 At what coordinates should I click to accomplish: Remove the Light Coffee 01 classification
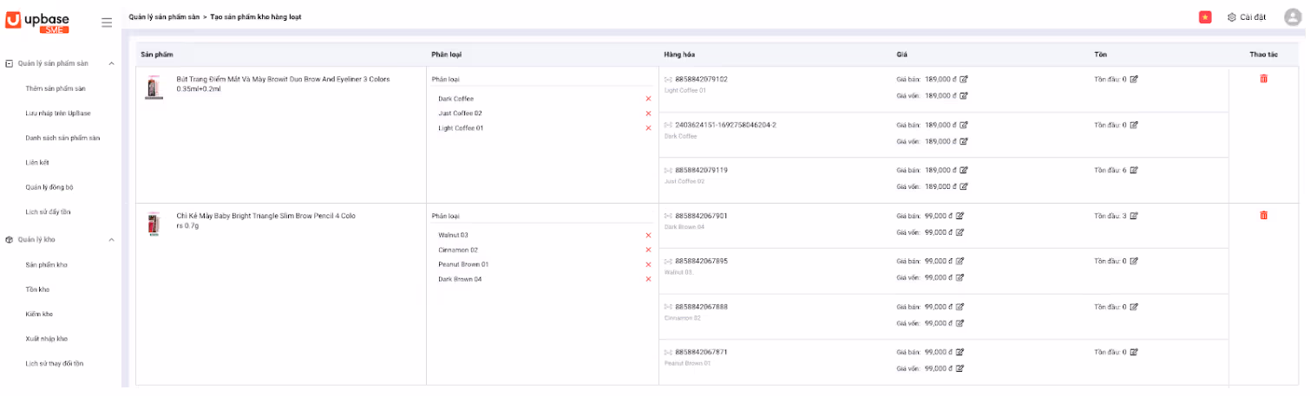coord(648,128)
